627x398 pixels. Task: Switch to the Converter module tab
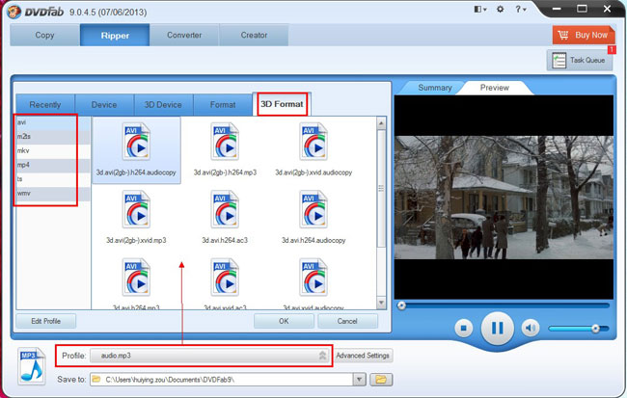184,35
